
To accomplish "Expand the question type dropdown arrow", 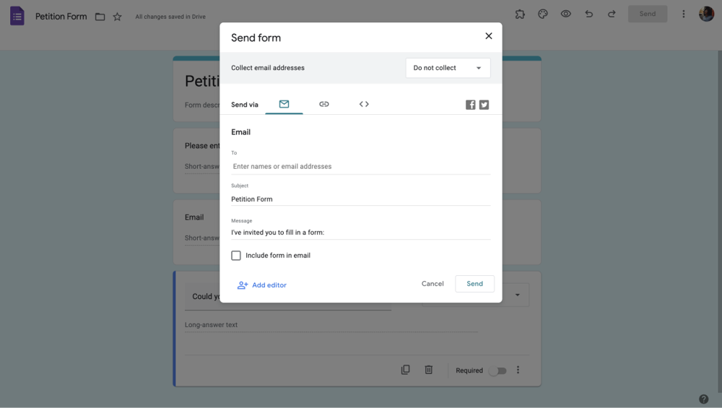I will (x=517, y=295).
